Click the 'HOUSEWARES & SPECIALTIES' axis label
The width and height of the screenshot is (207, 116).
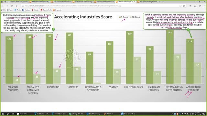[x=93, y=89]
